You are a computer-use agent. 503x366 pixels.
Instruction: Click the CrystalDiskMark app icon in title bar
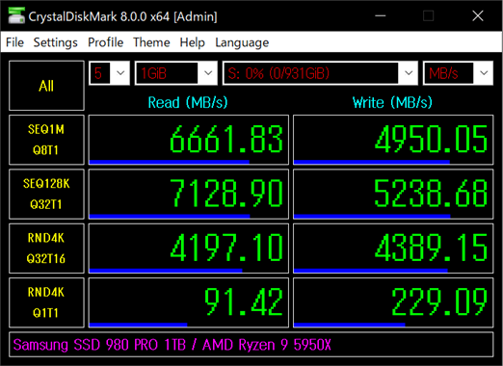click(x=16, y=15)
